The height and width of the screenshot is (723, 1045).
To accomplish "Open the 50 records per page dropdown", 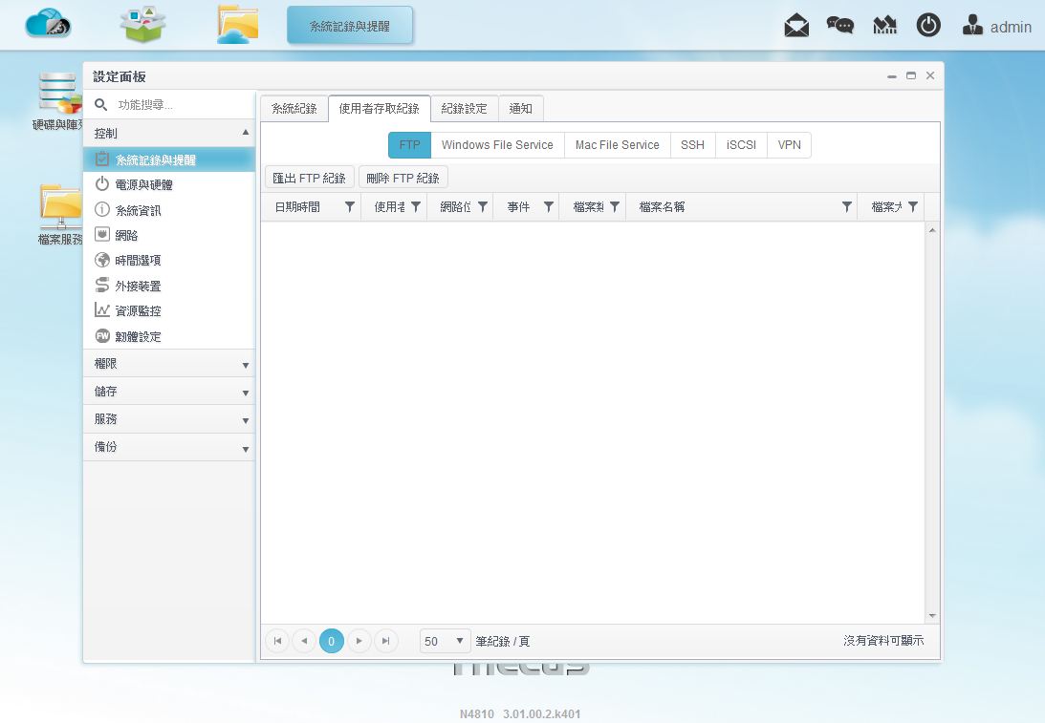I will click(445, 641).
